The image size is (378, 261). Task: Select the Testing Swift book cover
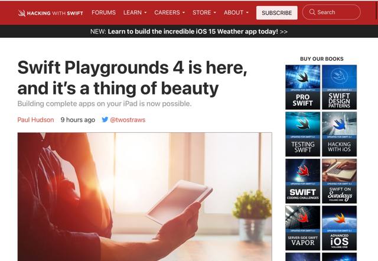coord(302,134)
